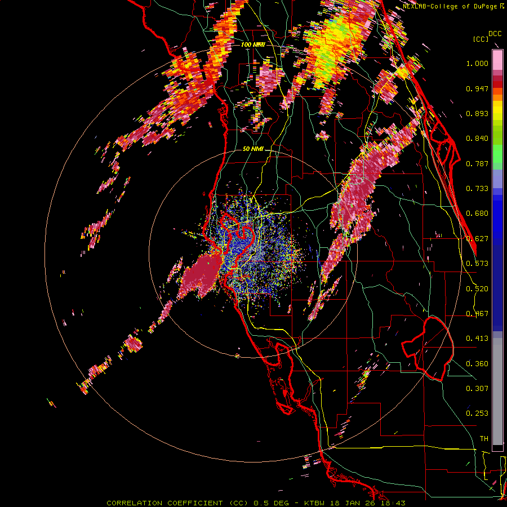The height and width of the screenshot is (507, 507).
Task: Select the 1.000 color scale value
Action: (477, 63)
